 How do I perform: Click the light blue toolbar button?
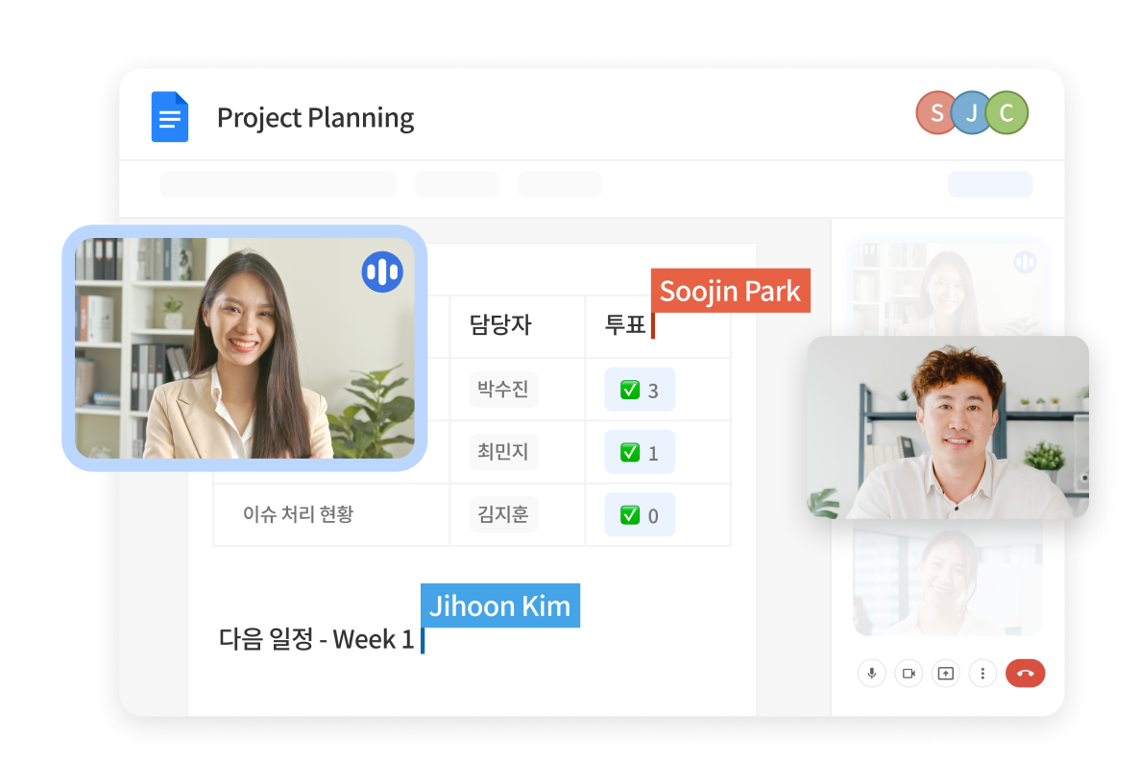(x=990, y=184)
